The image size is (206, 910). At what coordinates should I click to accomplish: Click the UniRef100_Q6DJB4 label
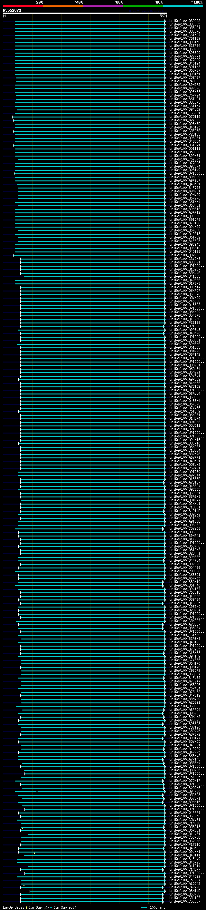tap(185, 369)
